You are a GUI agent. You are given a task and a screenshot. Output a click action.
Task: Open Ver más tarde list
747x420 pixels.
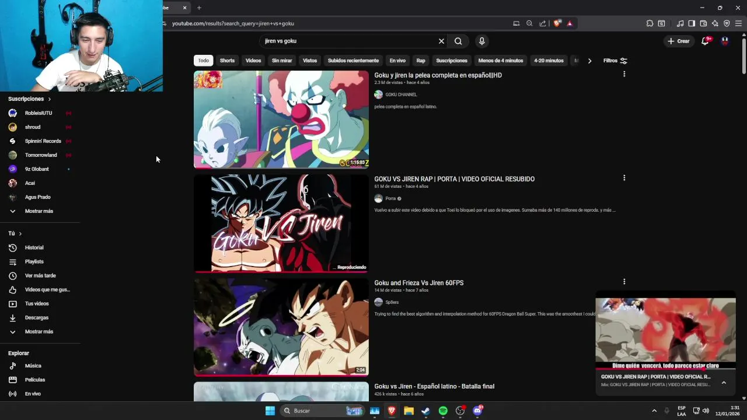[x=40, y=276]
